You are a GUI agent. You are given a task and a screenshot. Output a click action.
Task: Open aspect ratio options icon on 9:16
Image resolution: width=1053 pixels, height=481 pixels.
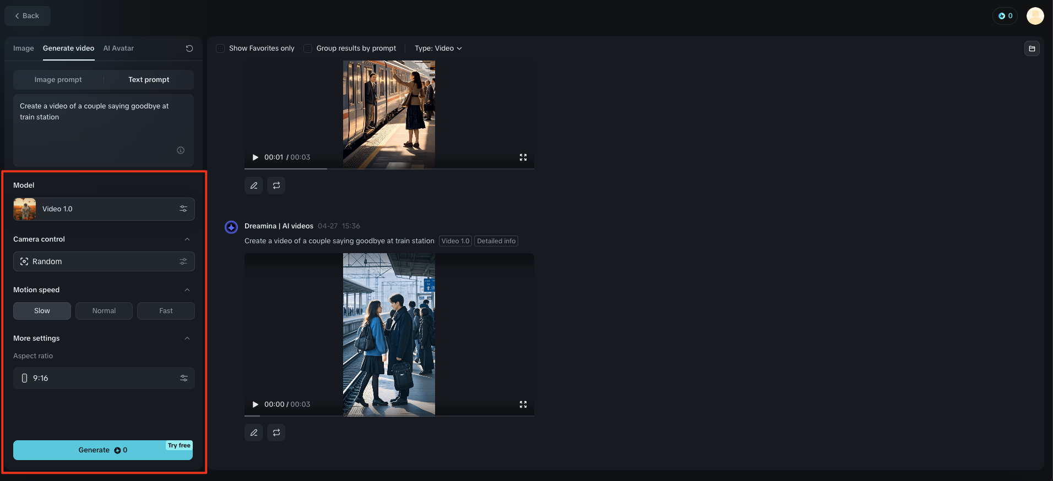[184, 378]
